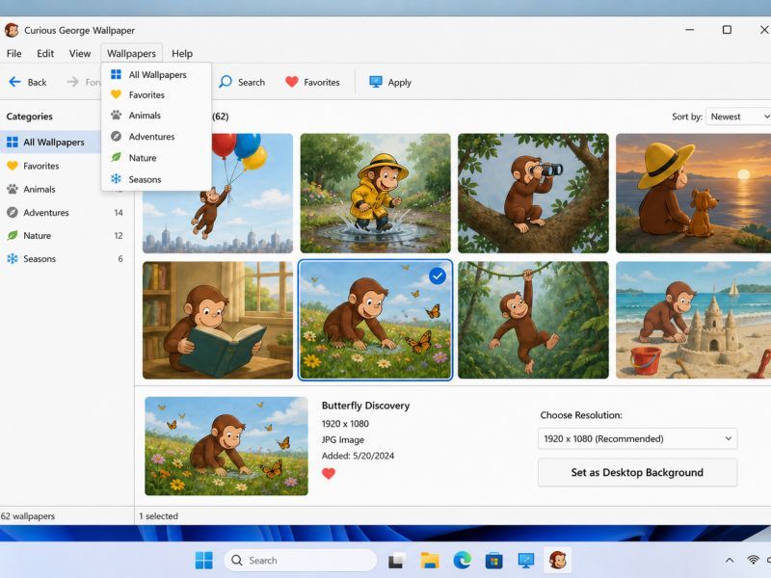
Task: Click the grid icon beside All Wallpapers in menu
Action: pyautogui.click(x=116, y=74)
